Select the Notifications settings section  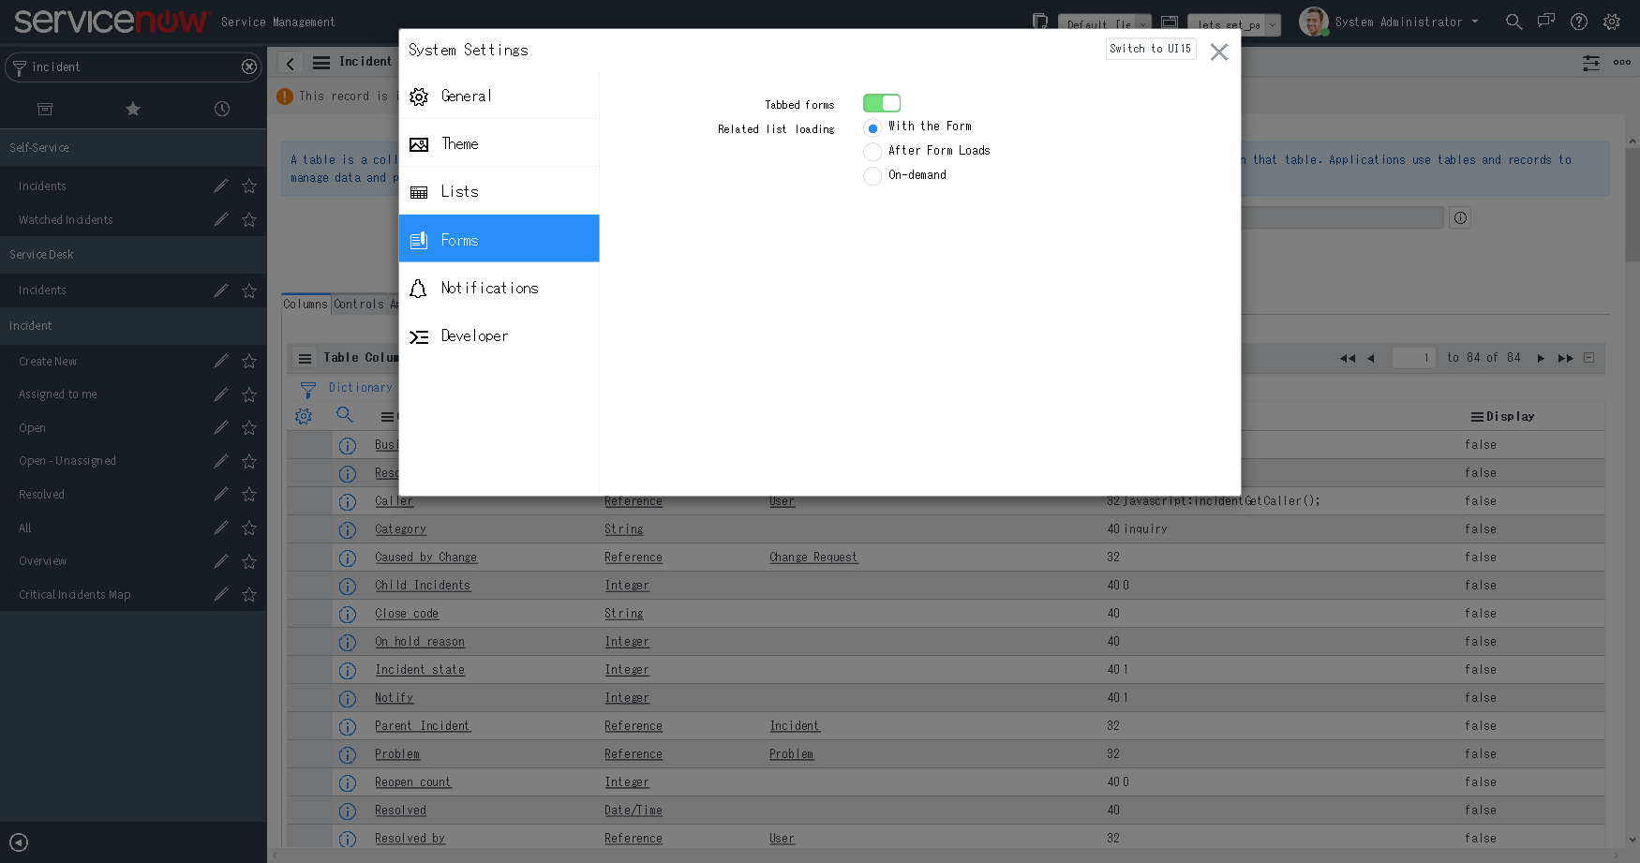[489, 288]
